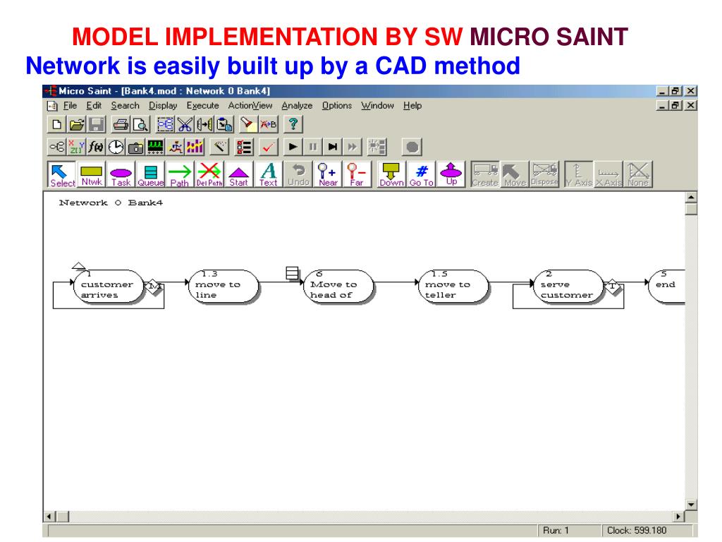
Task: Choose the Queue tool
Action: coord(151,174)
